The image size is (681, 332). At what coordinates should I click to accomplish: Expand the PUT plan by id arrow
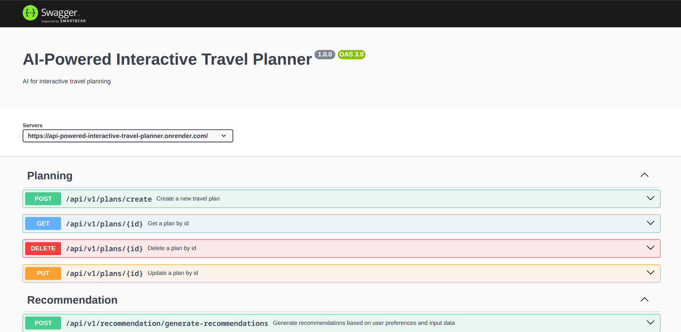[650, 273]
